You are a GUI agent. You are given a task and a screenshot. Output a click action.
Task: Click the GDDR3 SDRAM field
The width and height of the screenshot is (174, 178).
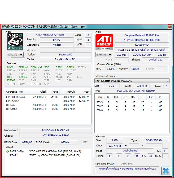142,55
